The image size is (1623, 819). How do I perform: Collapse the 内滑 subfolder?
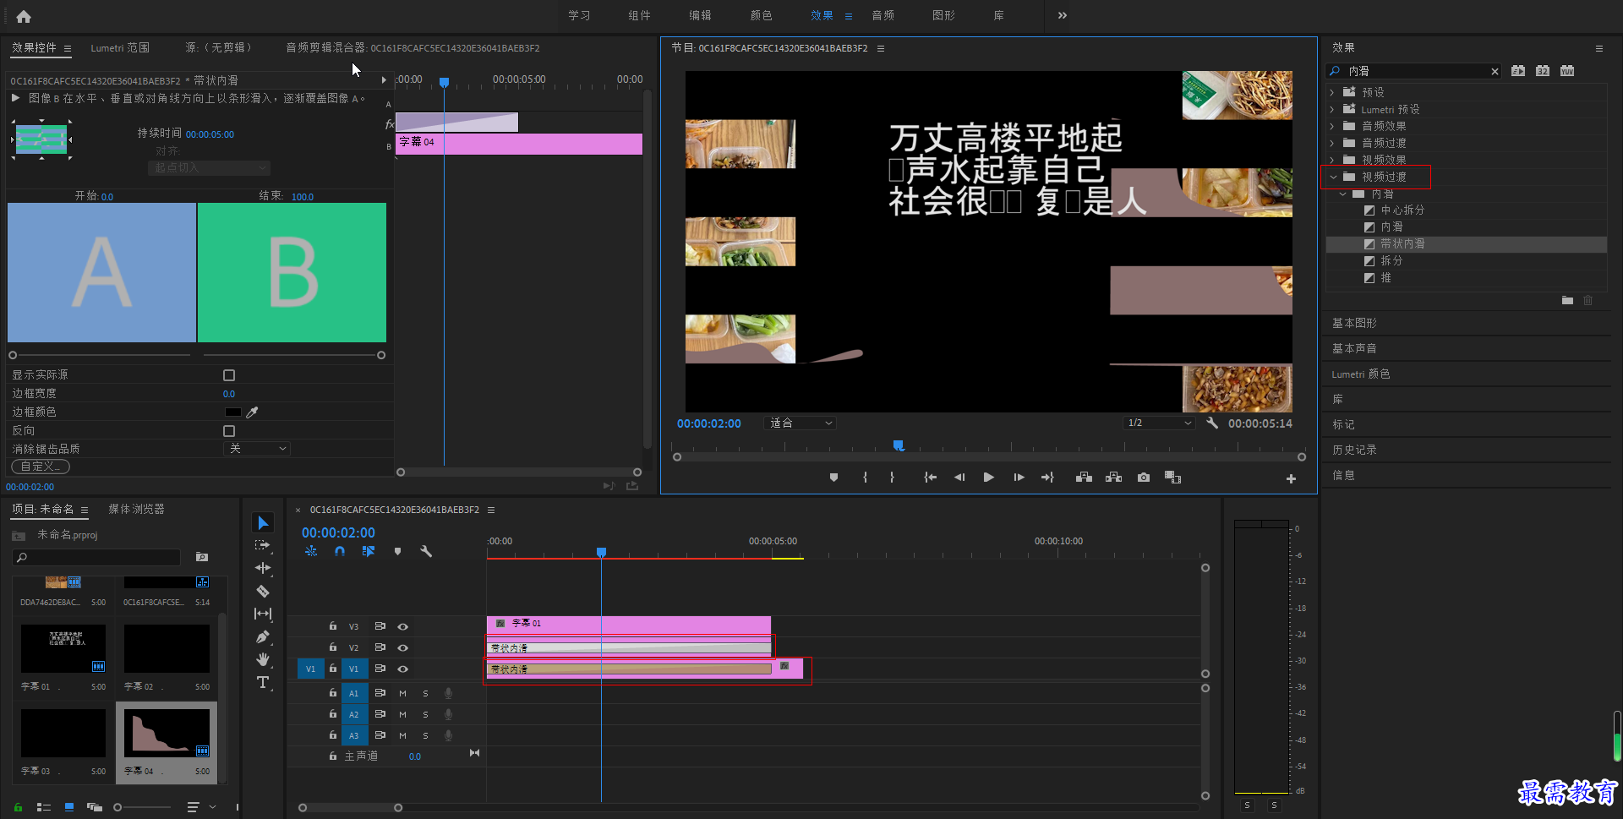pyautogui.click(x=1343, y=194)
